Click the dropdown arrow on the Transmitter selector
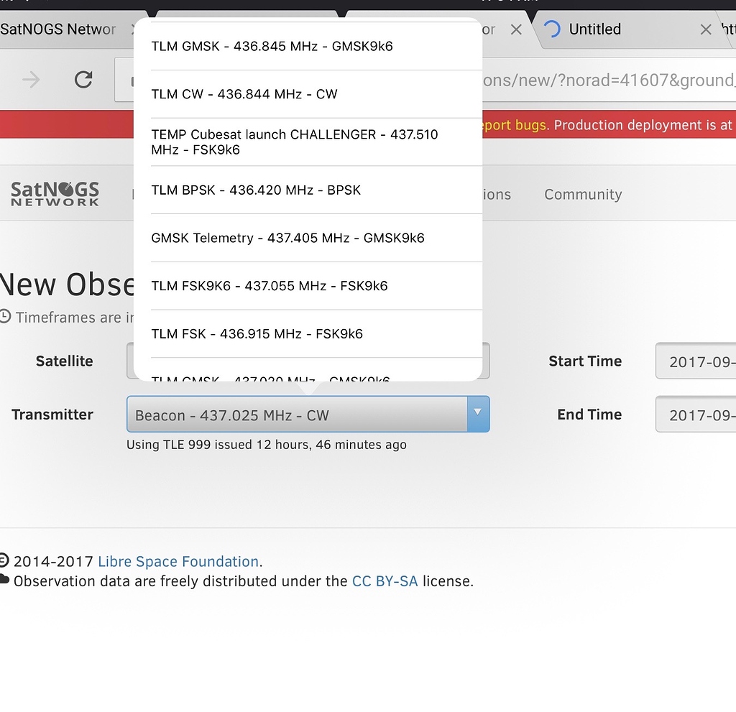The image size is (736, 712). tap(477, 414)
